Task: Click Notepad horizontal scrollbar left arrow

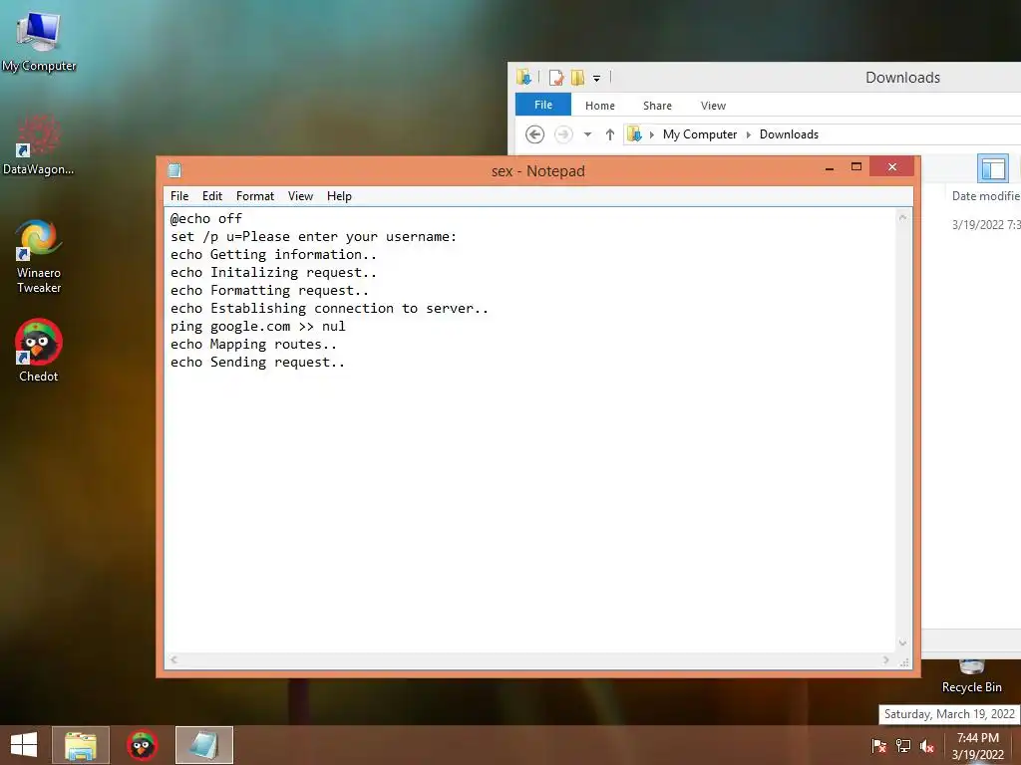Action: [173, 659]
